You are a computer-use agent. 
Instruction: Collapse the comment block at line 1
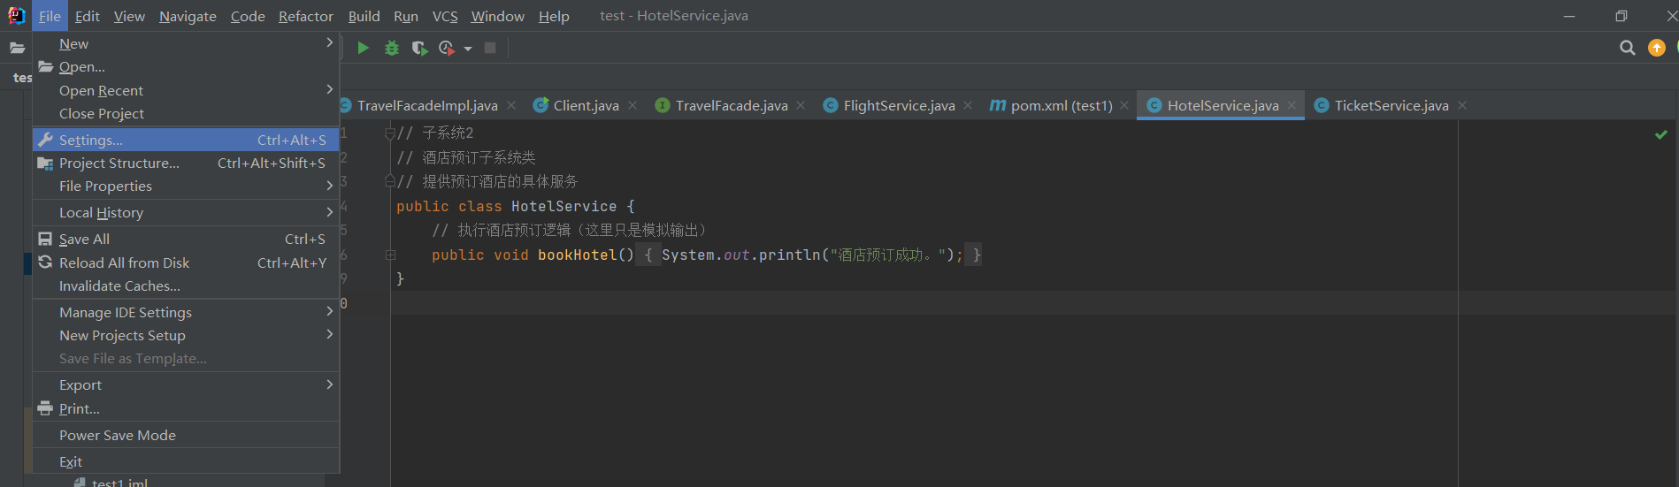pyautogui.click(x=390, y=133)
